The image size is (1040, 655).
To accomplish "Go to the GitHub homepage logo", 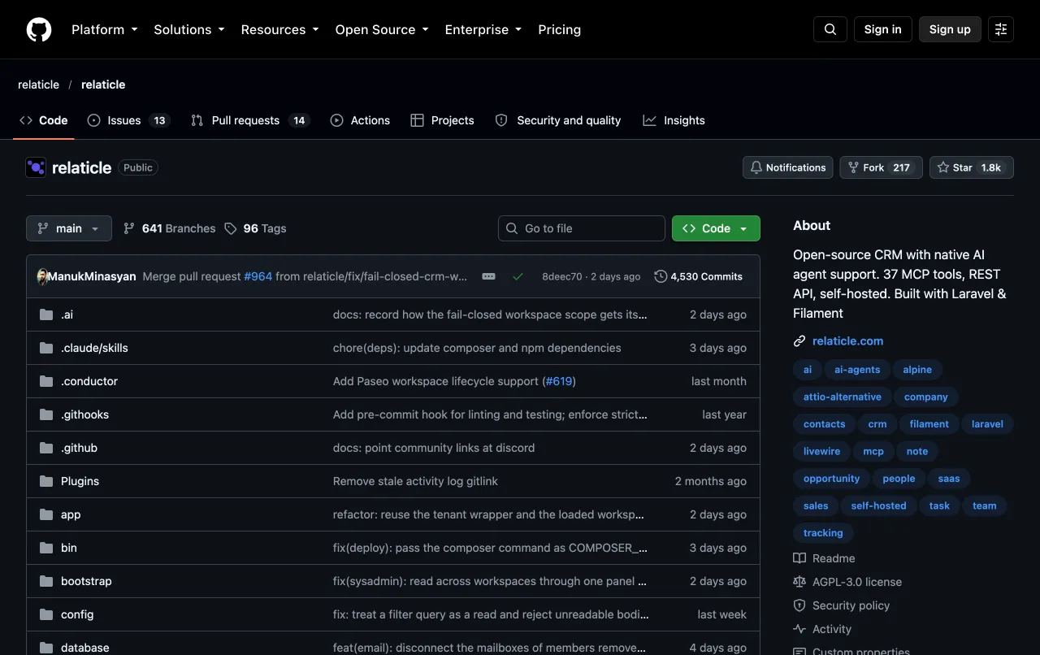I will tap(39, 29).
